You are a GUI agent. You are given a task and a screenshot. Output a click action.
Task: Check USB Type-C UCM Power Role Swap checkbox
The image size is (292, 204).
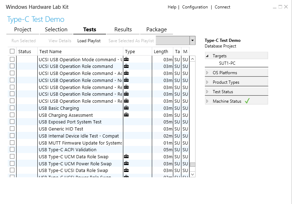point(12,164)
